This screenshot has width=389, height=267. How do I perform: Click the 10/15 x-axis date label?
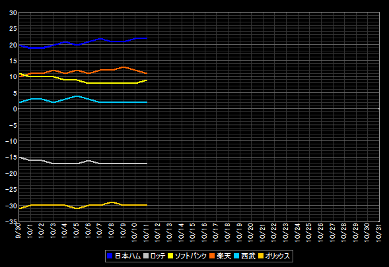tap(193, 232)
